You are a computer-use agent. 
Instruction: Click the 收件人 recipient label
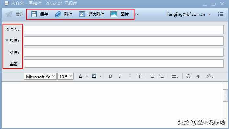tap(12, 29)
